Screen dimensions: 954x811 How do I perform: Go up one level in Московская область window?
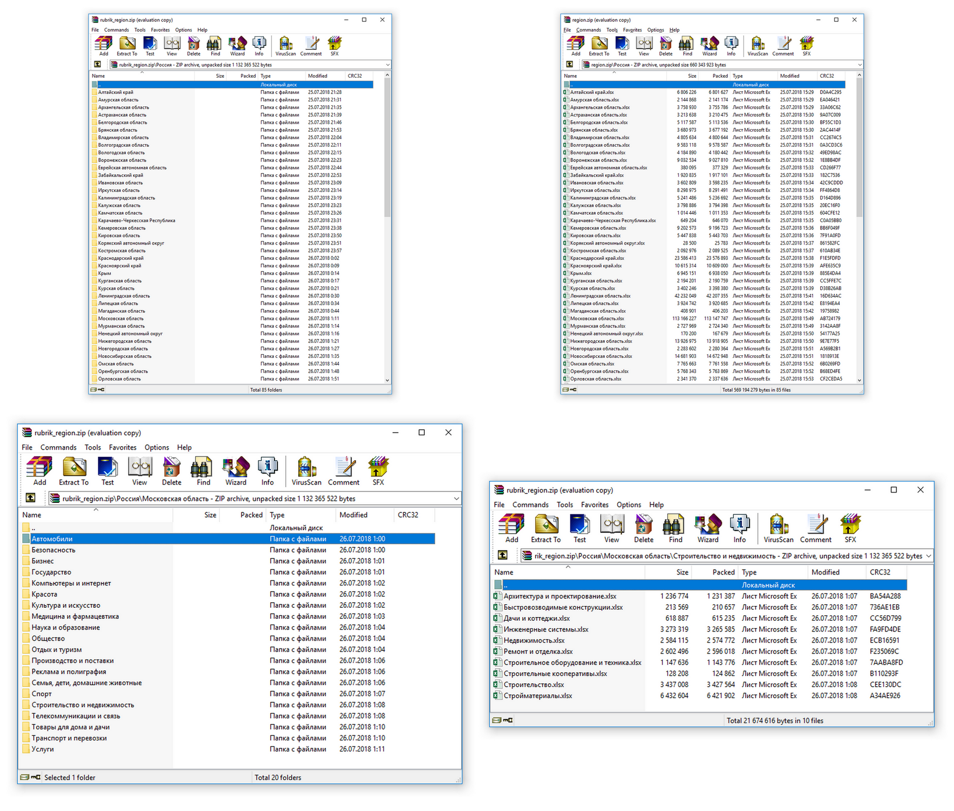tap(31, 497)
